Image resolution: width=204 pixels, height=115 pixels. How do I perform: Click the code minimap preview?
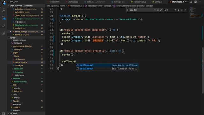click(x=195, y=12)
